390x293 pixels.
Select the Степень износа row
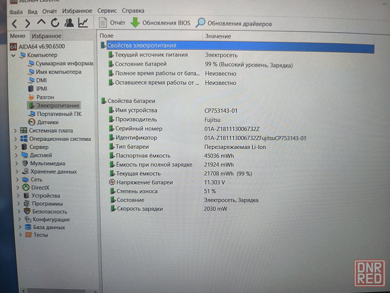click(136, 191)
